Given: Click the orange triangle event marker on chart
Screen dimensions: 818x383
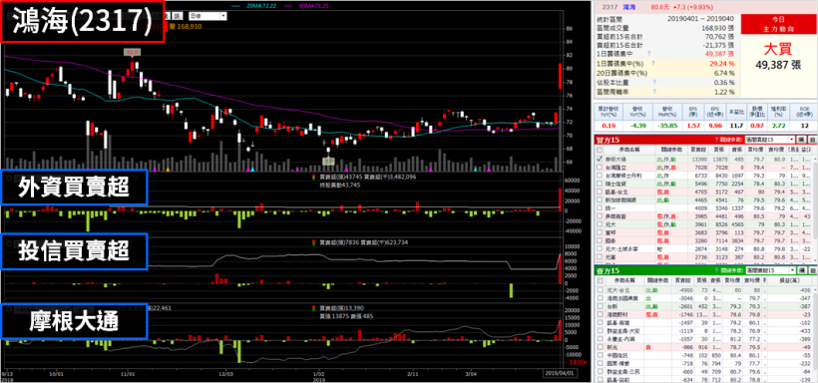Looking at the screenshot, I should pyautogui.click(x=167, y=170).
